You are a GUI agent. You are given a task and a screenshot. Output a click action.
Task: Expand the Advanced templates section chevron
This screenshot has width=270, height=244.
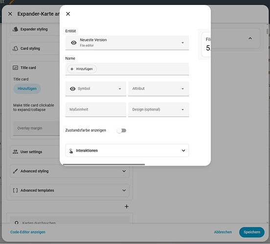(124, 190)
